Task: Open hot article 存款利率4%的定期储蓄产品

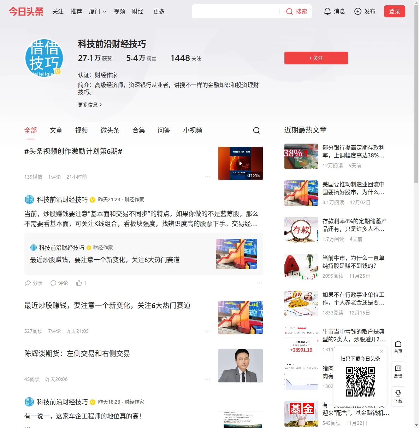Action: click(x=354, y=225)
